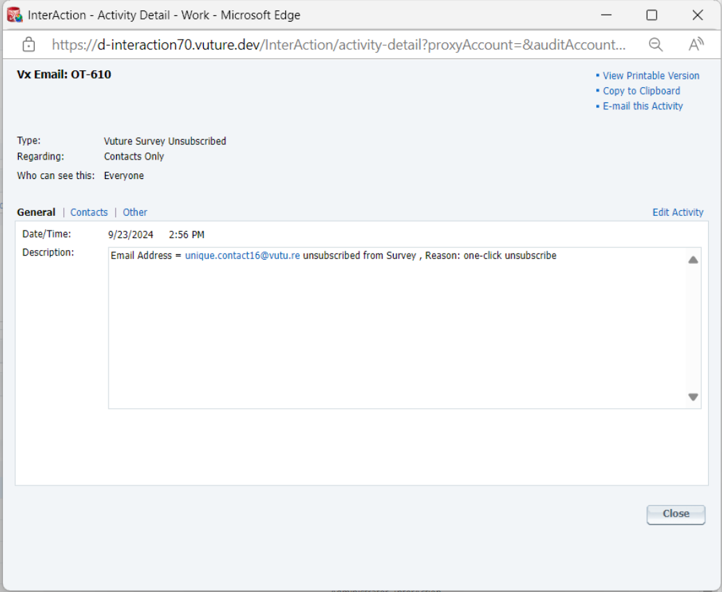This screenshot has width=722, height=592.
Task: Switch to the General tab
Action: coord(36,212)
